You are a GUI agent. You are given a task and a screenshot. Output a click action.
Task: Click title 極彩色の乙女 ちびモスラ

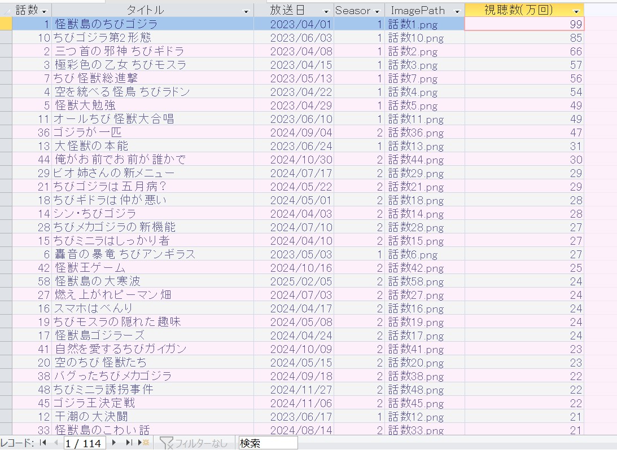[x=152, y=65]
